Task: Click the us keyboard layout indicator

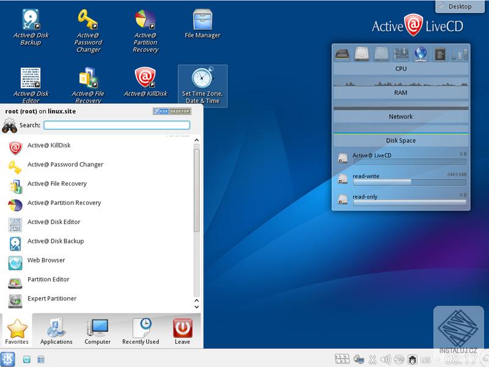Action: coord(425,360)
